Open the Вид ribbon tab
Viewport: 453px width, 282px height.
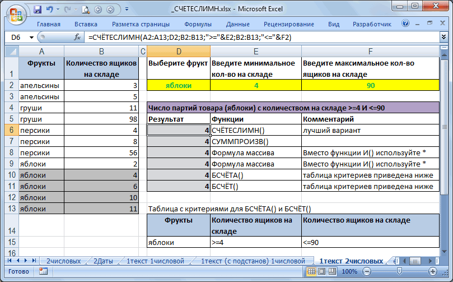click(x=334, y=24)
